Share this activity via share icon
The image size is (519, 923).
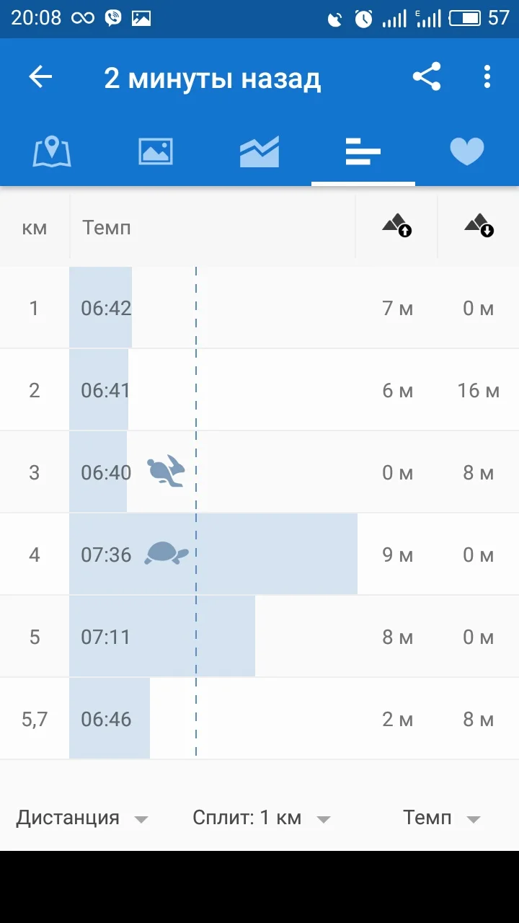427,77
